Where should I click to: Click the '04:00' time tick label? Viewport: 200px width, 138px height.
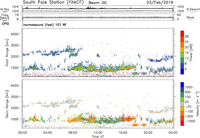point(47,133)
